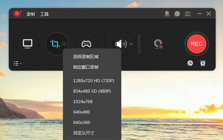Viewport: 223px width, 140px height.
Task: Click the alarm clock auto-stop icon
Action: [x=203, y=63]
